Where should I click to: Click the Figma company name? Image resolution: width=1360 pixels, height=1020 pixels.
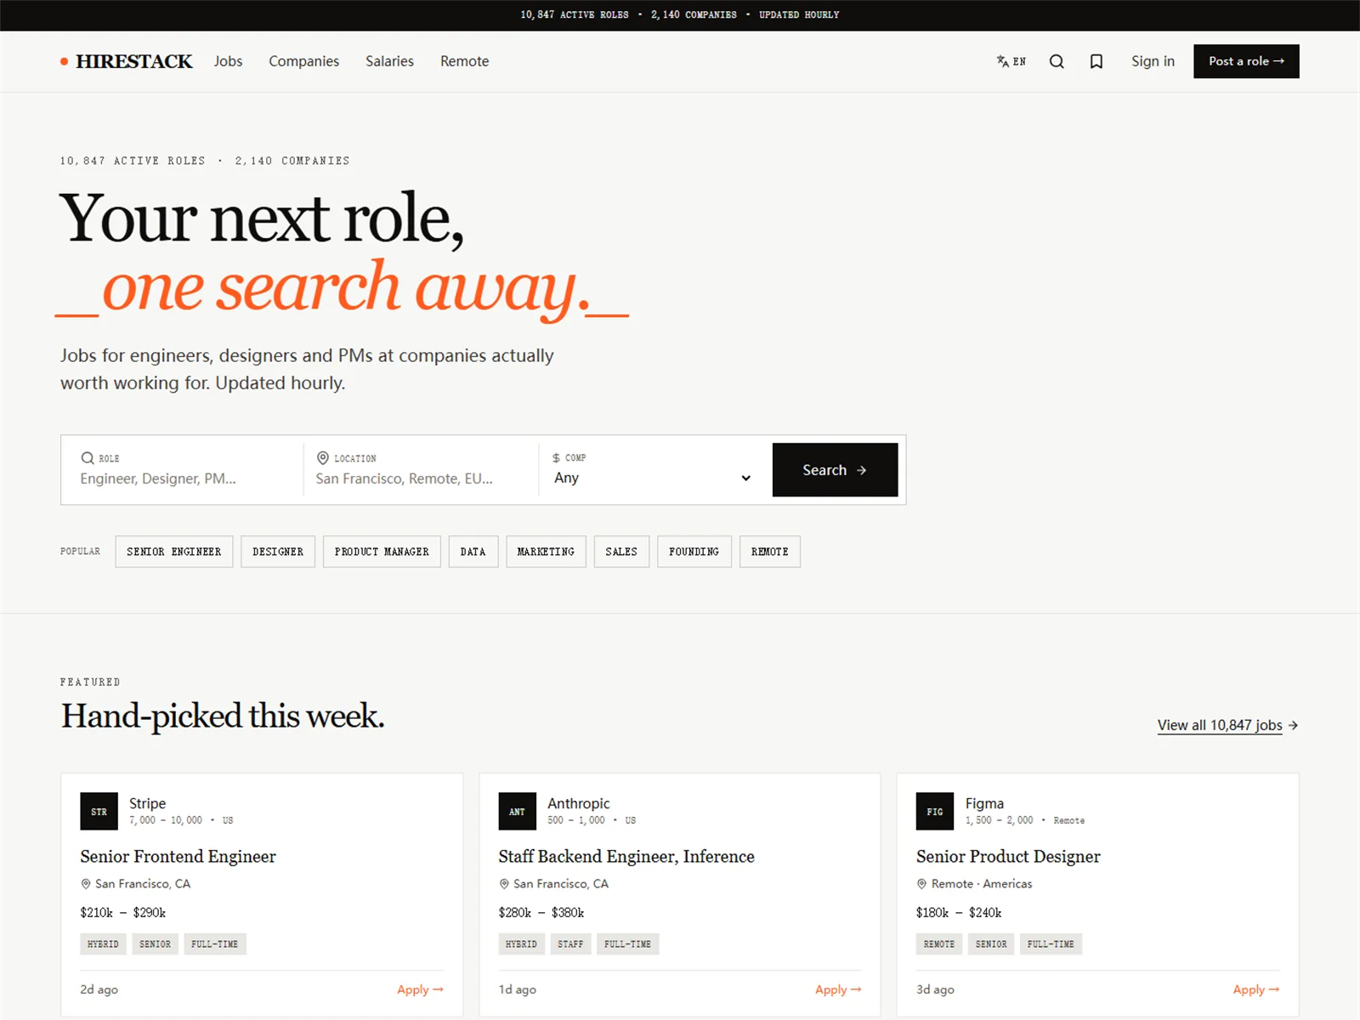point(984,803)
